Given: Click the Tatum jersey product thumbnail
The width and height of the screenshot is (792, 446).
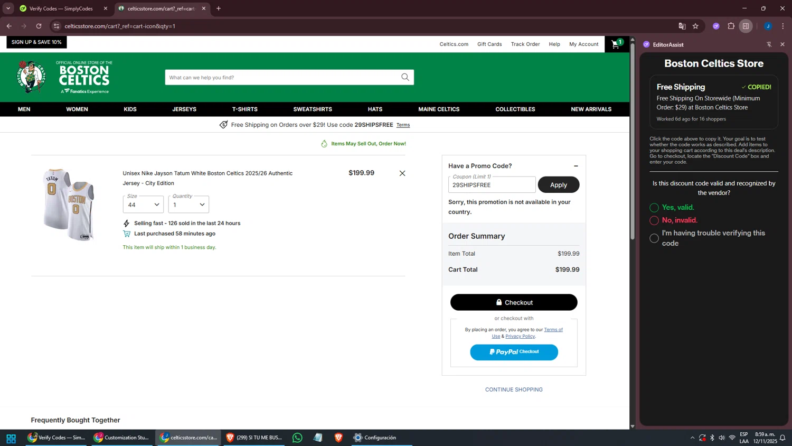Looking at the screenshot, I should pos(70,205).
